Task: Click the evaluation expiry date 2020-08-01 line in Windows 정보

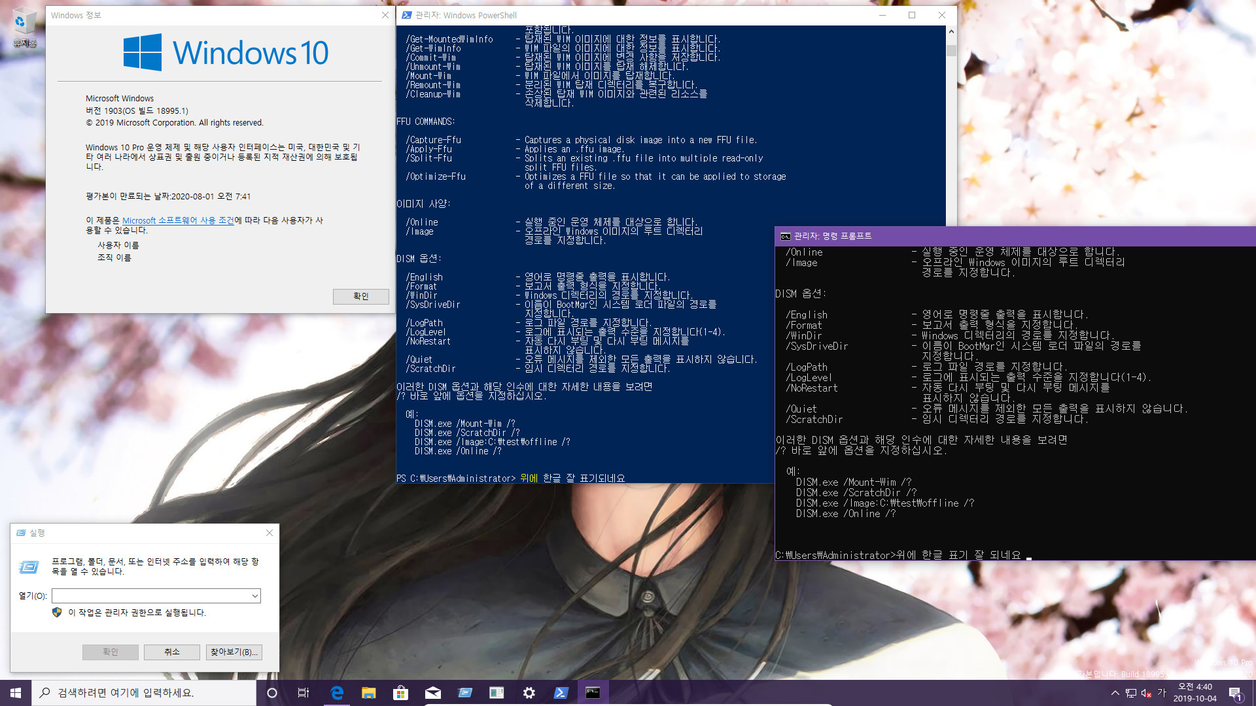Action: (168, 196)
